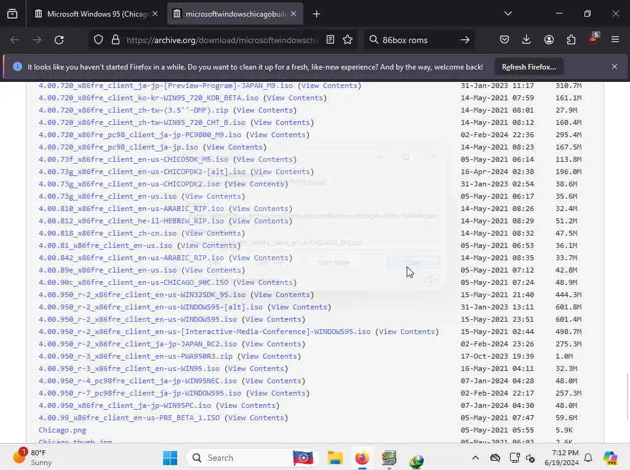Screen dimensions: 630x470
Task: Download 4.00.818 zh-cn.iso file
Action: [108, 233]
